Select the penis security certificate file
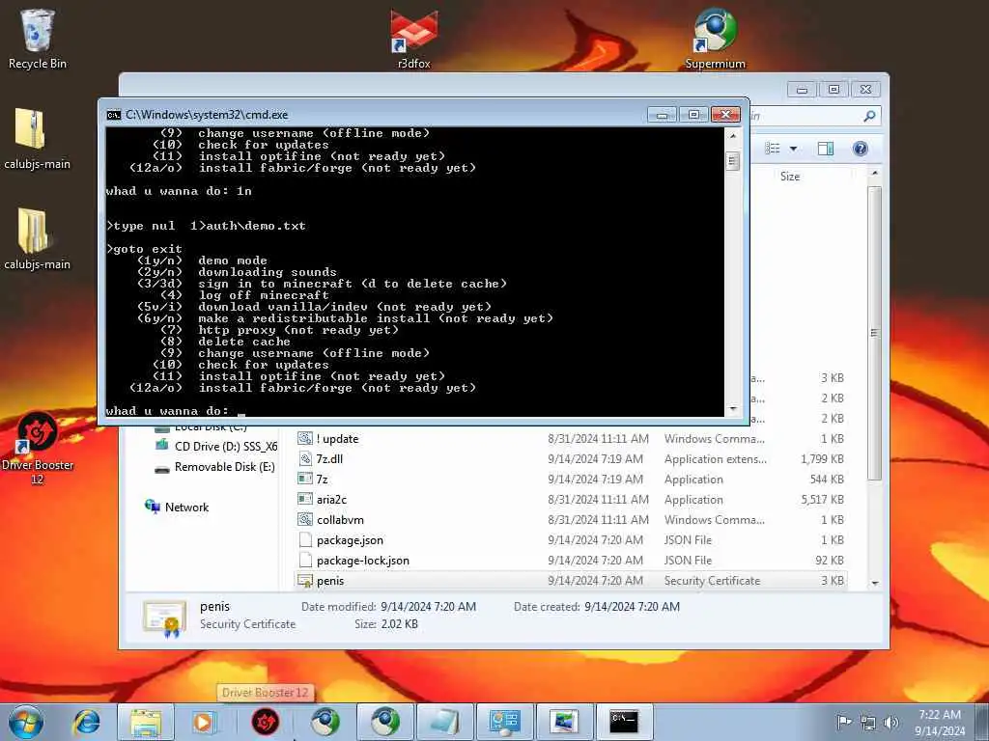989x741 pixels. click(x=571, y=580)
